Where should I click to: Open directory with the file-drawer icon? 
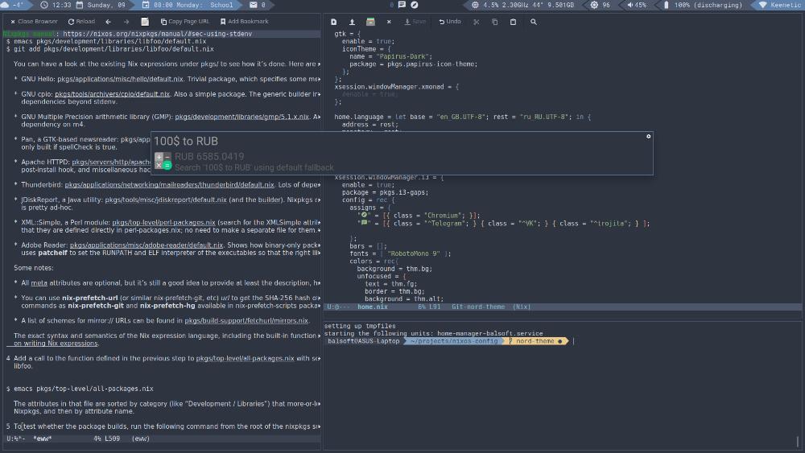tap(370, 22)
